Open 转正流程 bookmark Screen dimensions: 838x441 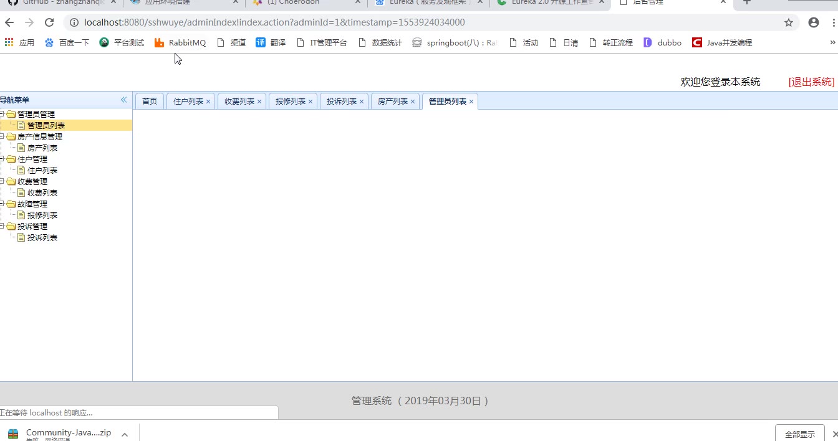610,42
